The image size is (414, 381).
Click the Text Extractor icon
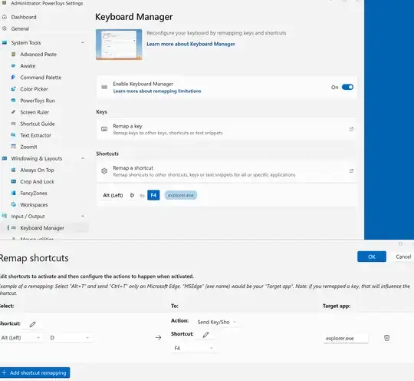pyautogui.click(x=14, y=135)
